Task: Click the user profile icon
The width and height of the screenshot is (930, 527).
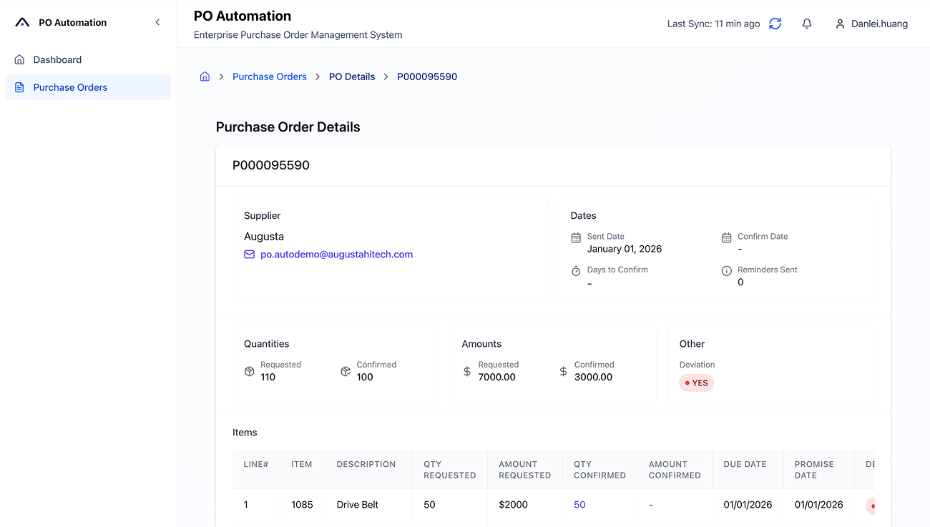Action: tap(840, 24)
